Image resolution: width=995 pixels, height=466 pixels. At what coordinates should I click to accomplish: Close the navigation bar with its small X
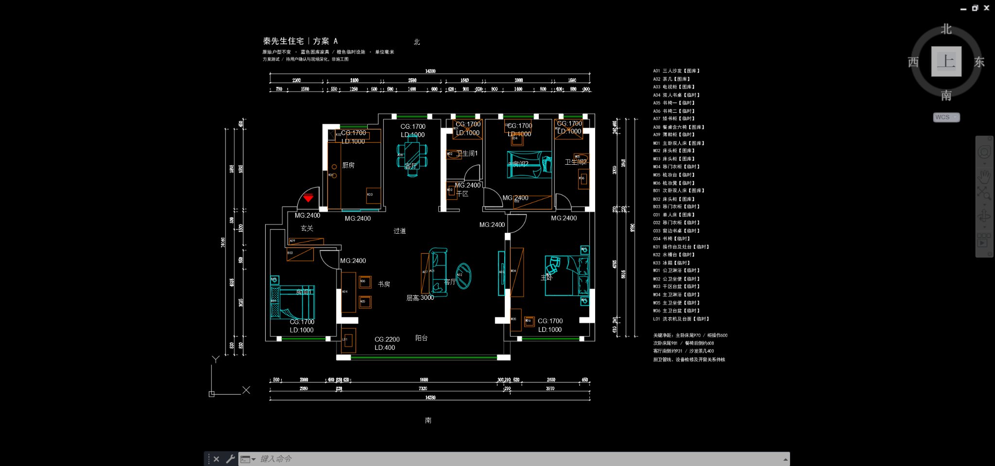click(x=991, y=139)
